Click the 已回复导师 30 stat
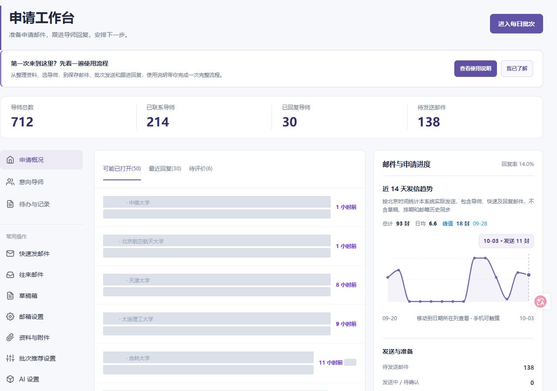The image size is (557, 391). tap(339, 117)
